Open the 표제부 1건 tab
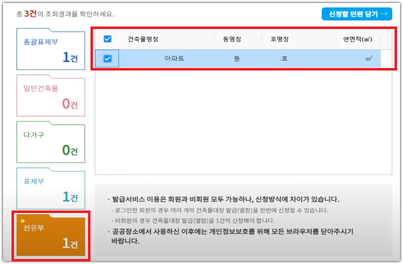The width and height of the screenshot is (403, 264). (50, 188)
